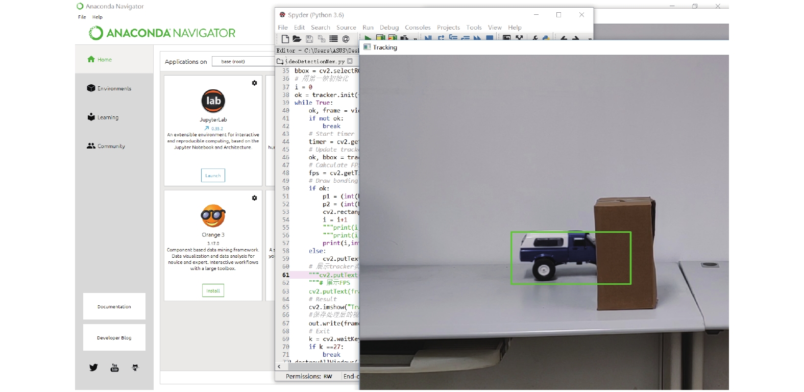Screen dimensions: 804x392
Task: Click the Run selection icon in Spyder
Action: click(404, 39)
